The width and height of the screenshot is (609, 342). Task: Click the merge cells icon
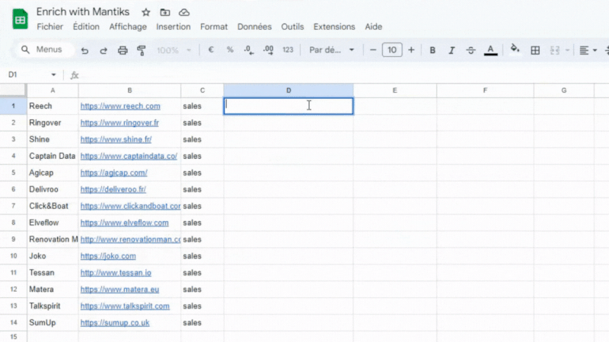(555, 50)
